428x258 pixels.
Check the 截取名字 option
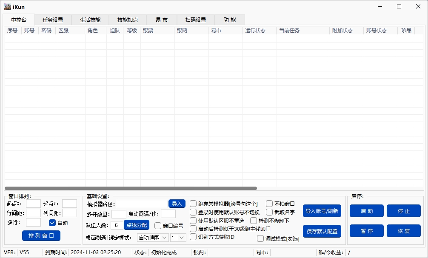click(x=269, y=212)
